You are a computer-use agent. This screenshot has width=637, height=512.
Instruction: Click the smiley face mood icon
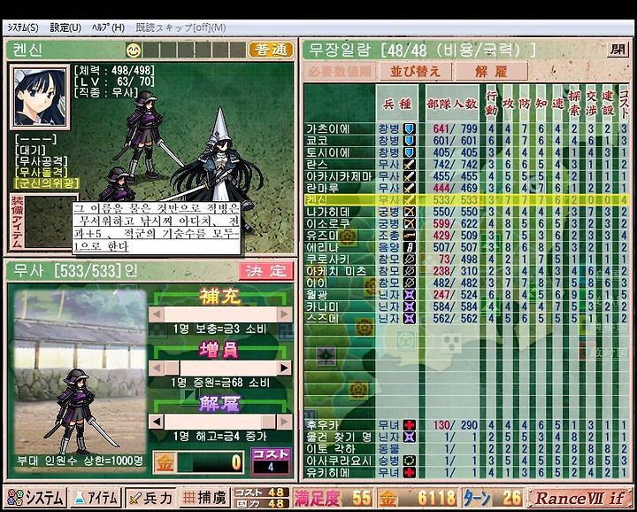click(x=134, y=50)
